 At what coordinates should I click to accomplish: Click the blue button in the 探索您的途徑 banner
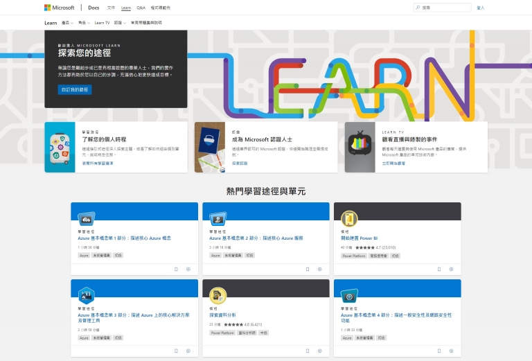point(75,89)
